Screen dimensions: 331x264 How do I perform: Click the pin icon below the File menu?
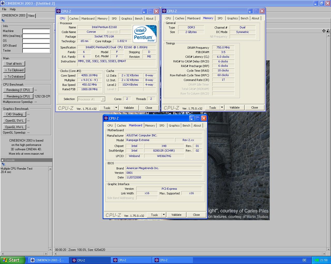pyautogui.click(x=3, y=21)
